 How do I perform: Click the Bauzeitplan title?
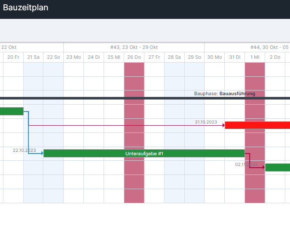(26, 7)
